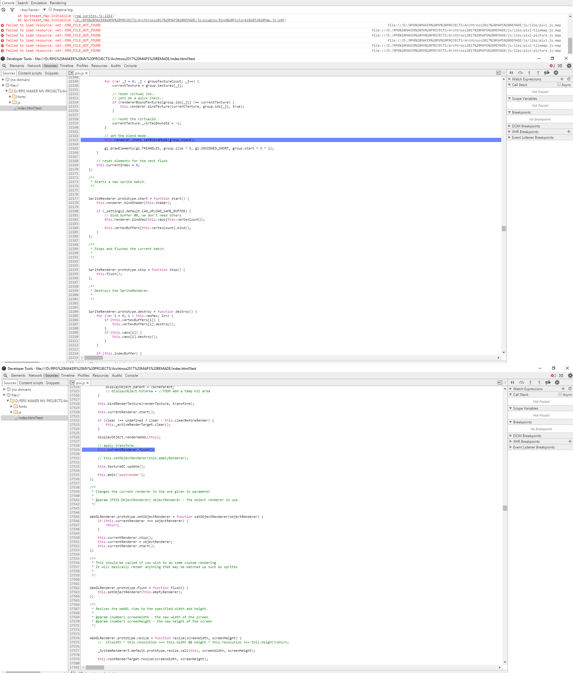This screenshot has width=573, height=673.
Task: Open settings gear in the line 17529 window
Action: (570, 376)
